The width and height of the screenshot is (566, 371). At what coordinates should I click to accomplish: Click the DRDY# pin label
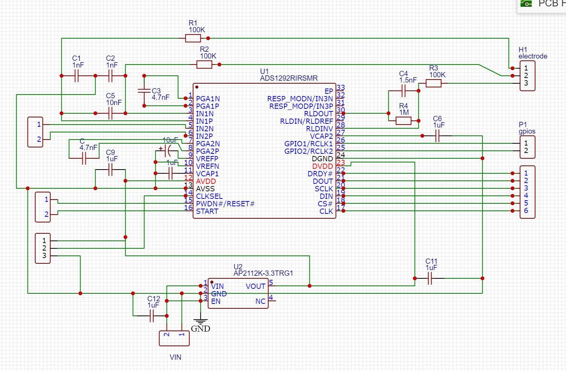320,174
